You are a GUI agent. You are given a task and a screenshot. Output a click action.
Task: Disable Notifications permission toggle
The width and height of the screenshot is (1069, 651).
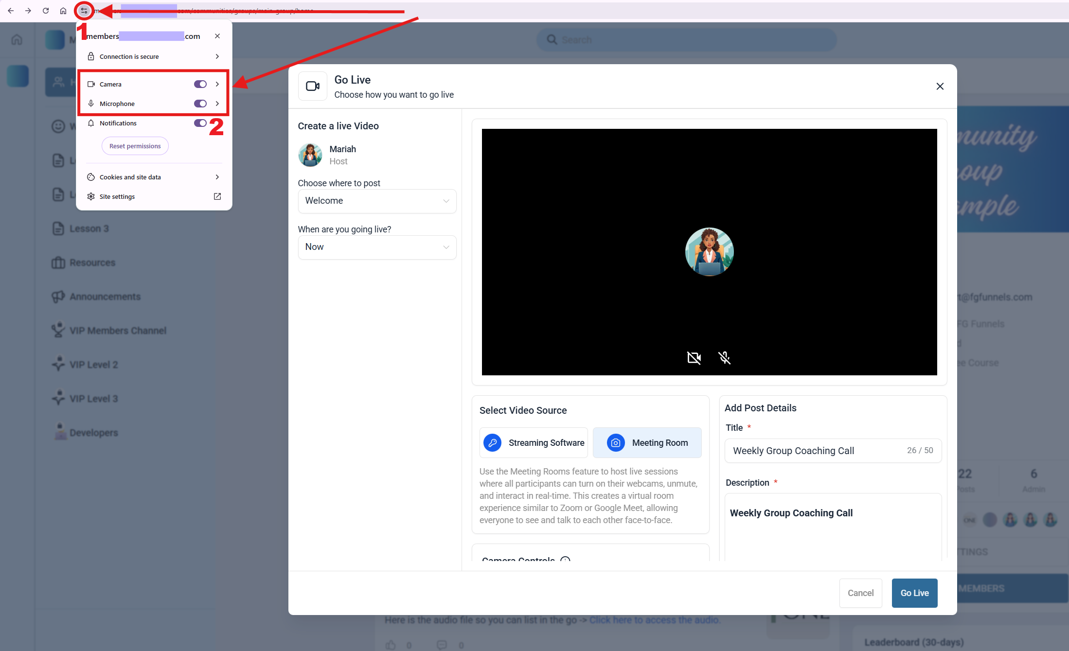[200, 123]
